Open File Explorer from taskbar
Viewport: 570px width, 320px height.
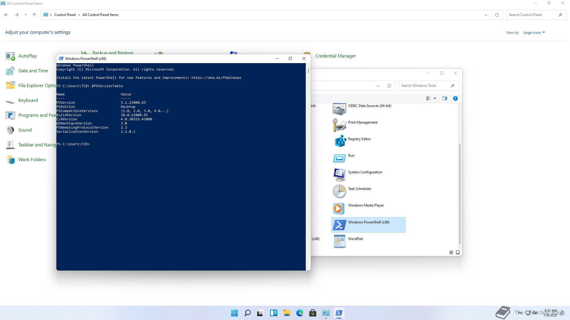286,313
